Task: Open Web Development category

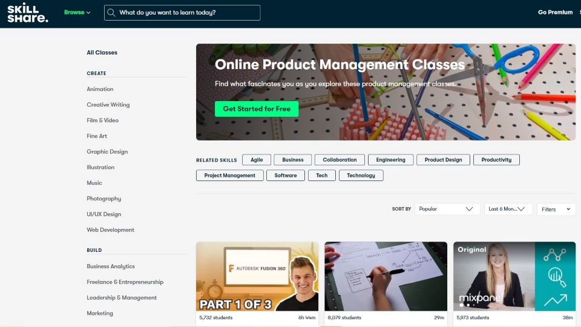Action: [110, 230]
